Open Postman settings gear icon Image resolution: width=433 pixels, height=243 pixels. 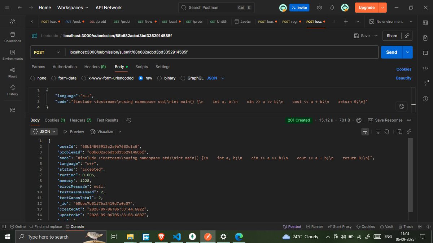click(319, 8)
